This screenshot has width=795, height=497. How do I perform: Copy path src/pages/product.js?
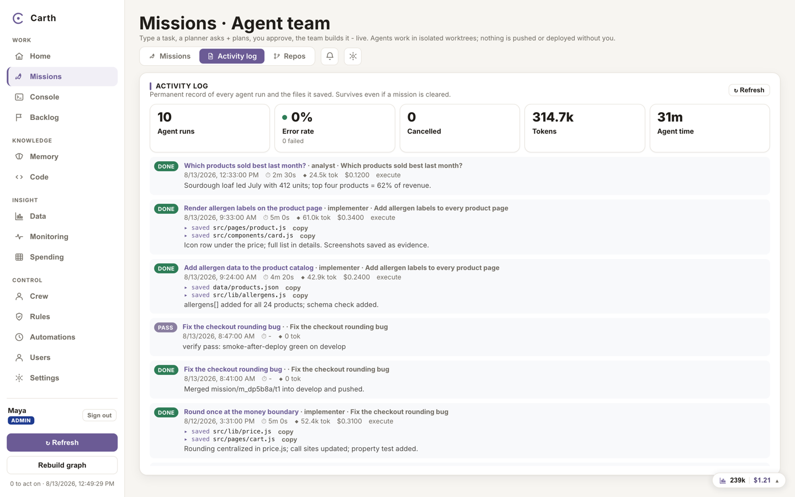[x=300, y=228]
